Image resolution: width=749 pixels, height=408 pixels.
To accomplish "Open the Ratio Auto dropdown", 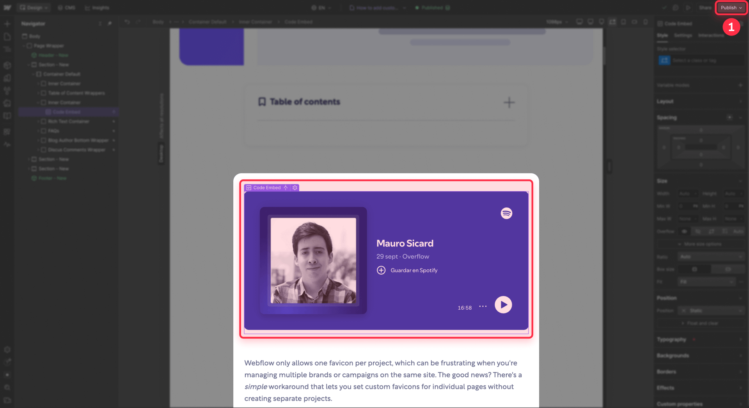I will (711, 257).
